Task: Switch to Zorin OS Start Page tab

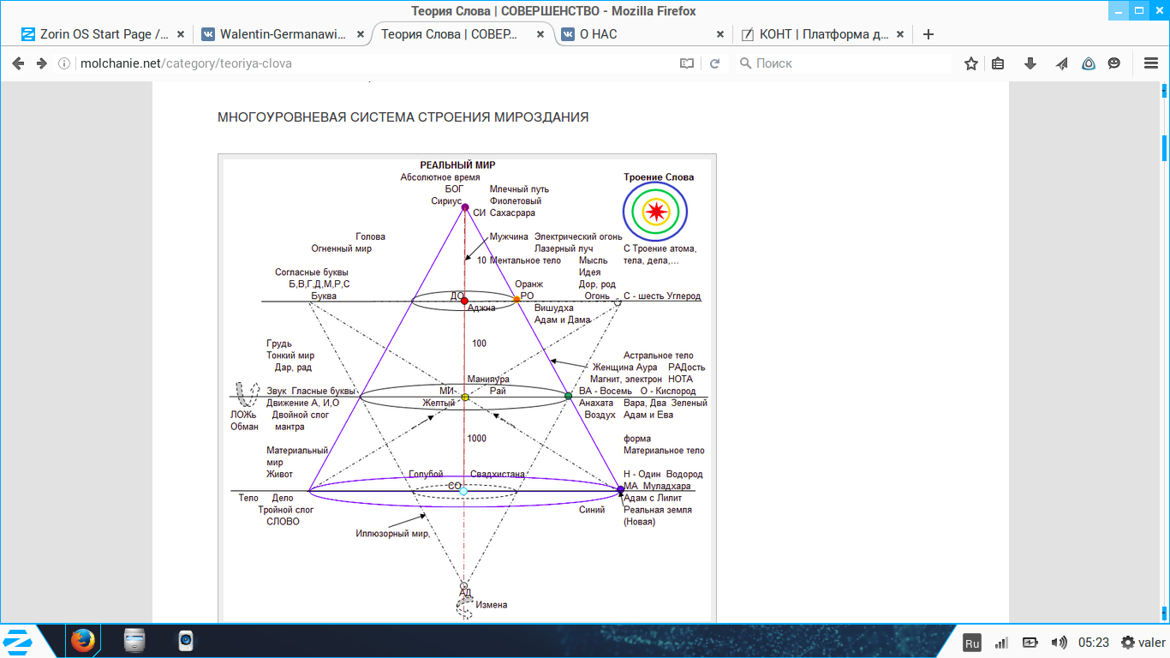Action: point(104,34)
